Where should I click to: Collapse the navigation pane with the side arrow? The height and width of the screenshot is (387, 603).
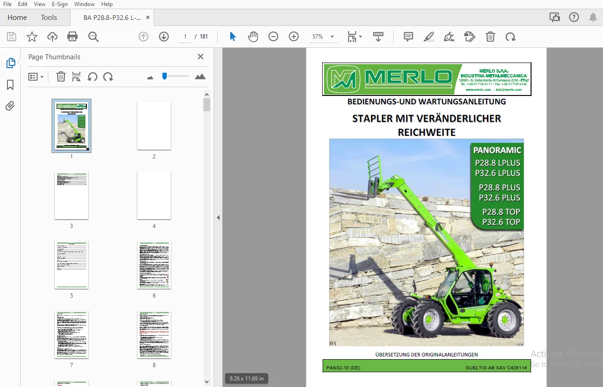(218, 217)
